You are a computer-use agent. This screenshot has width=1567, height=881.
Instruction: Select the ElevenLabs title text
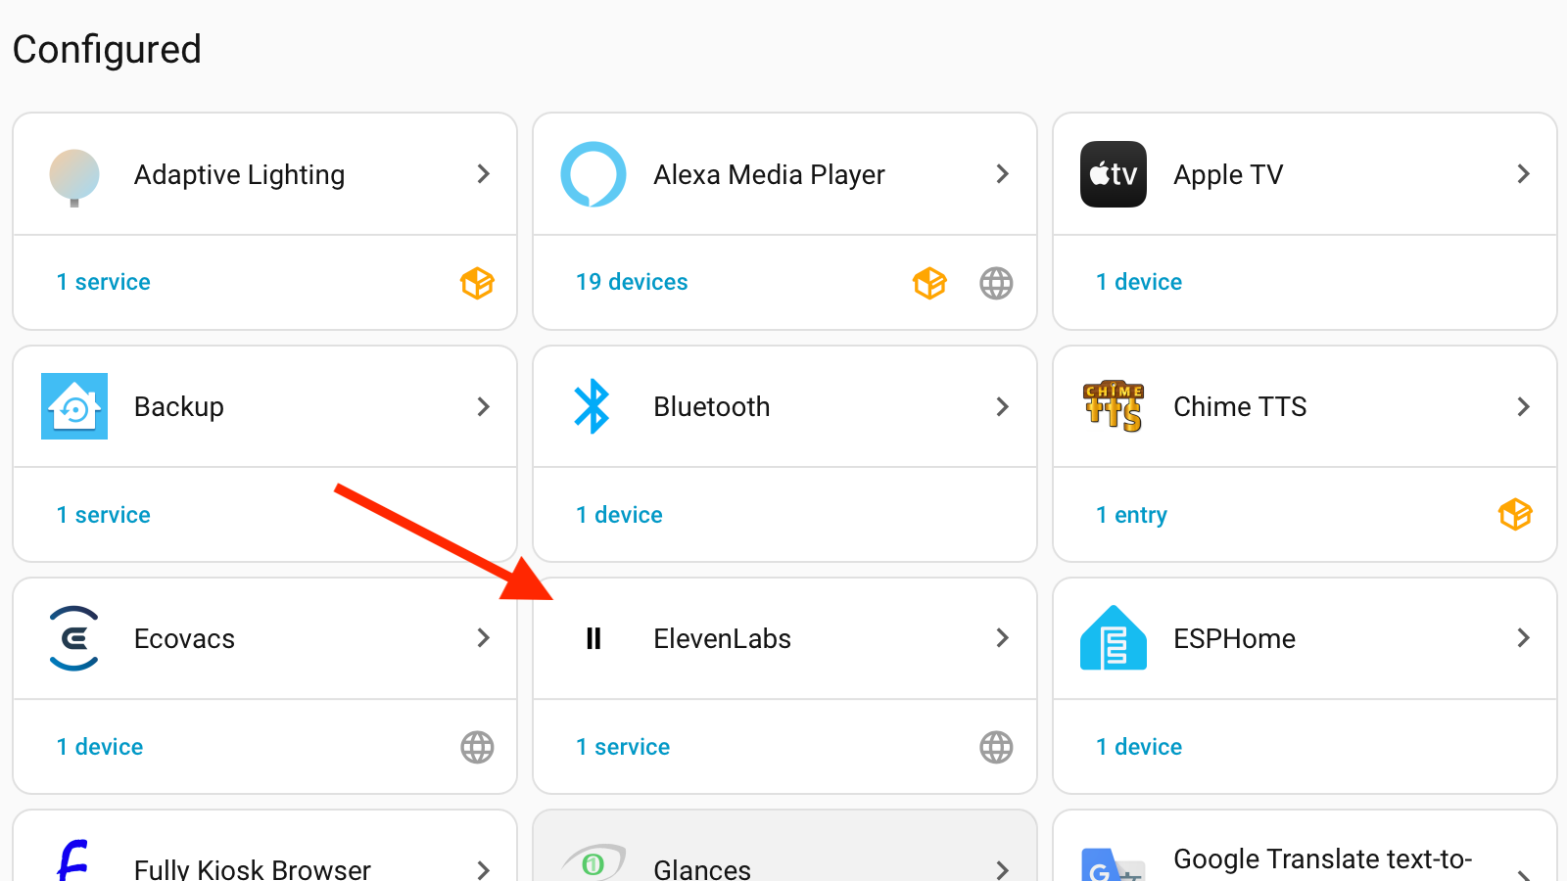pyautogui.click(x=723, y=639)
